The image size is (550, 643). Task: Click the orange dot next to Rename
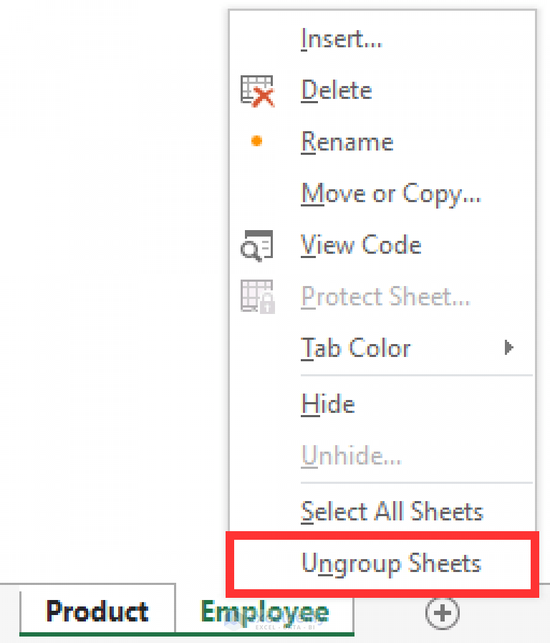[256, 141]
